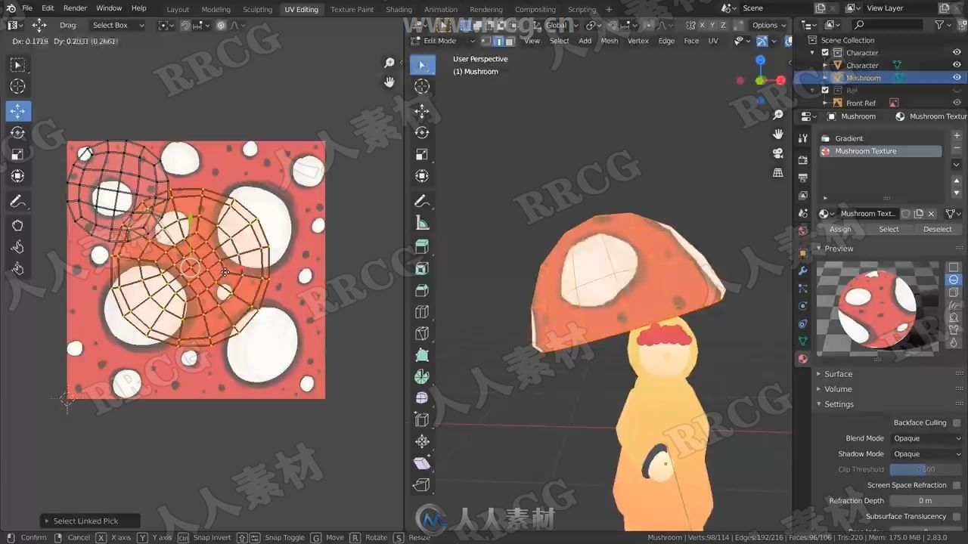Enable Backface Culling checkbox
968x544 pixels.
pos(957,423)
